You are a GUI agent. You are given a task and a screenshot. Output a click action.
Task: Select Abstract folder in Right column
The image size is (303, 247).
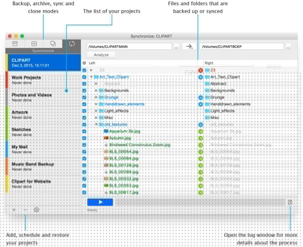pyautogui.click(x=218, y=84)
